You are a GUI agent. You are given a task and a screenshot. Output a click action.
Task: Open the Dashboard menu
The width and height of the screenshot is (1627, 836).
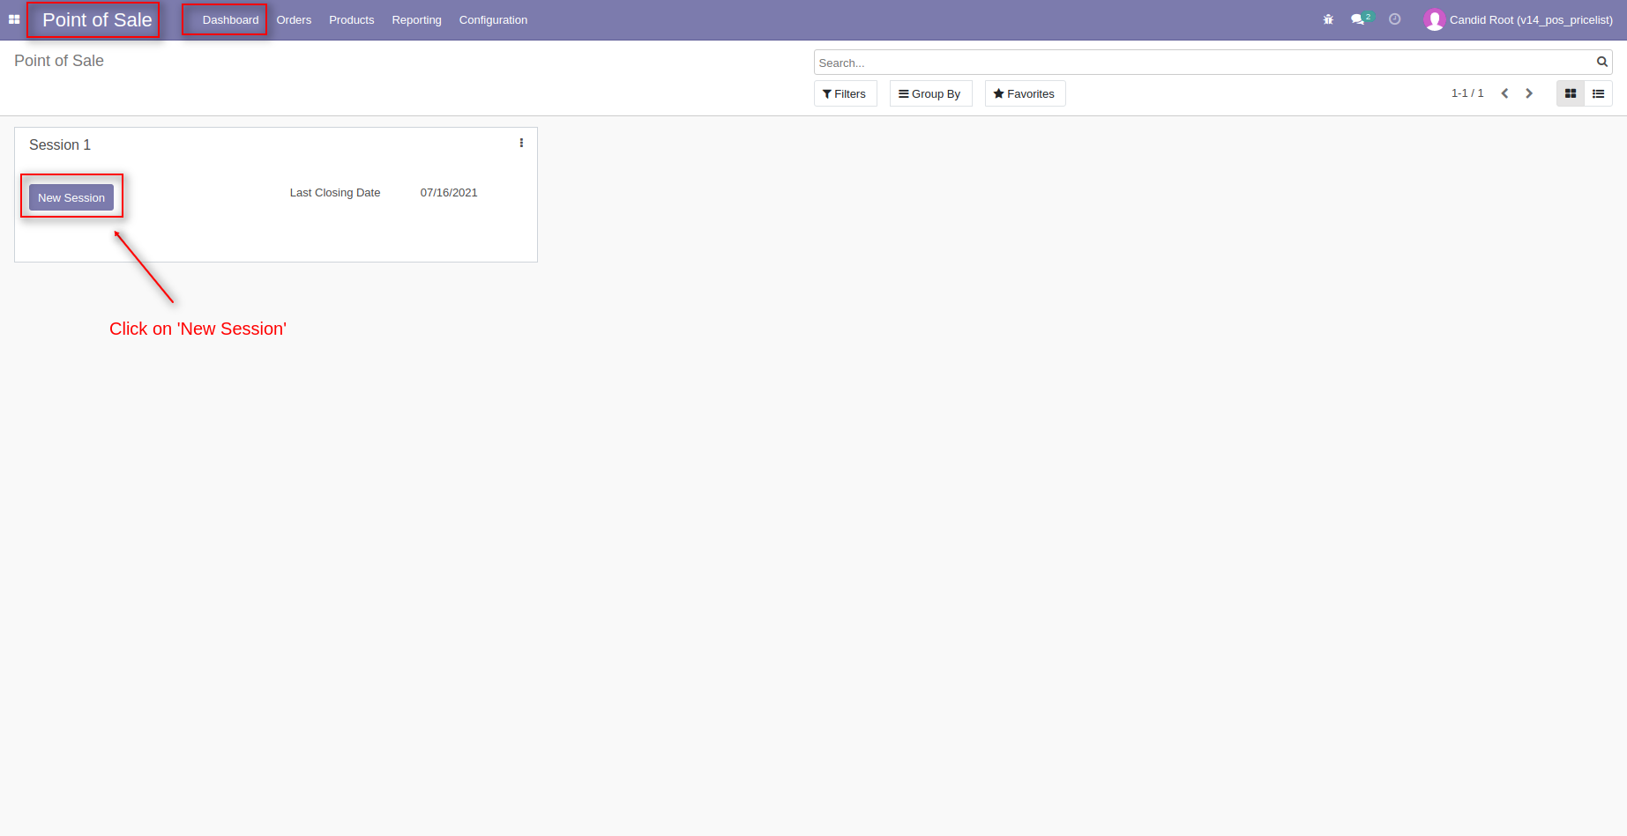click(x=230, y=19)
